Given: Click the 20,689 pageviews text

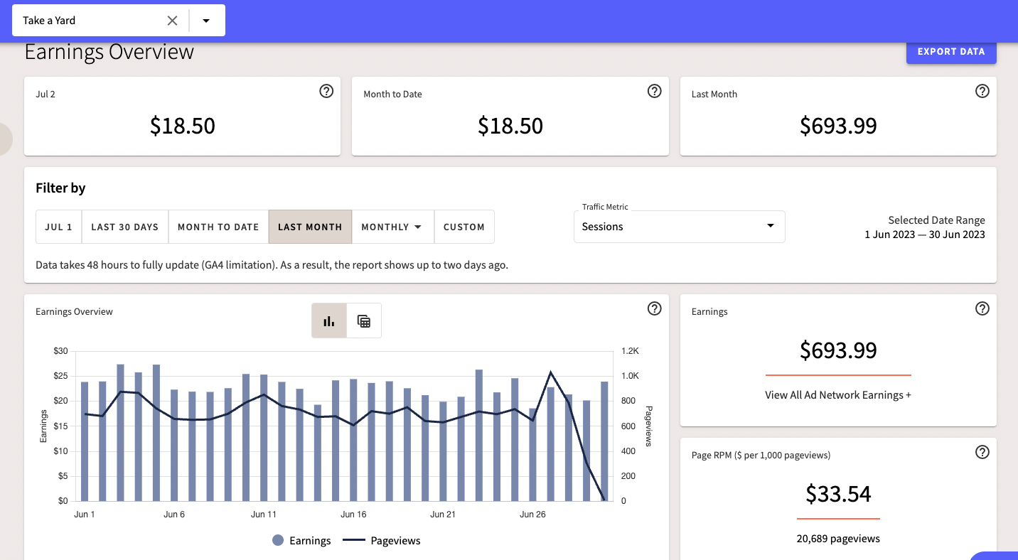Looking at the screenshot, I should click(838, 539).
